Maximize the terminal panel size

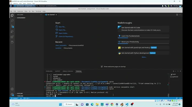(x=178, y=71)
